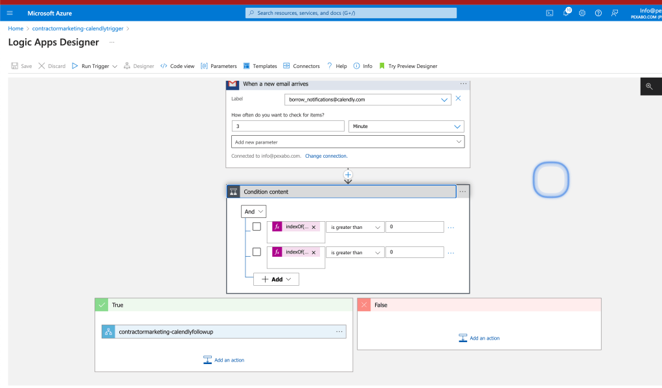Open the Minute frequency dropdown

click(406, 126)
